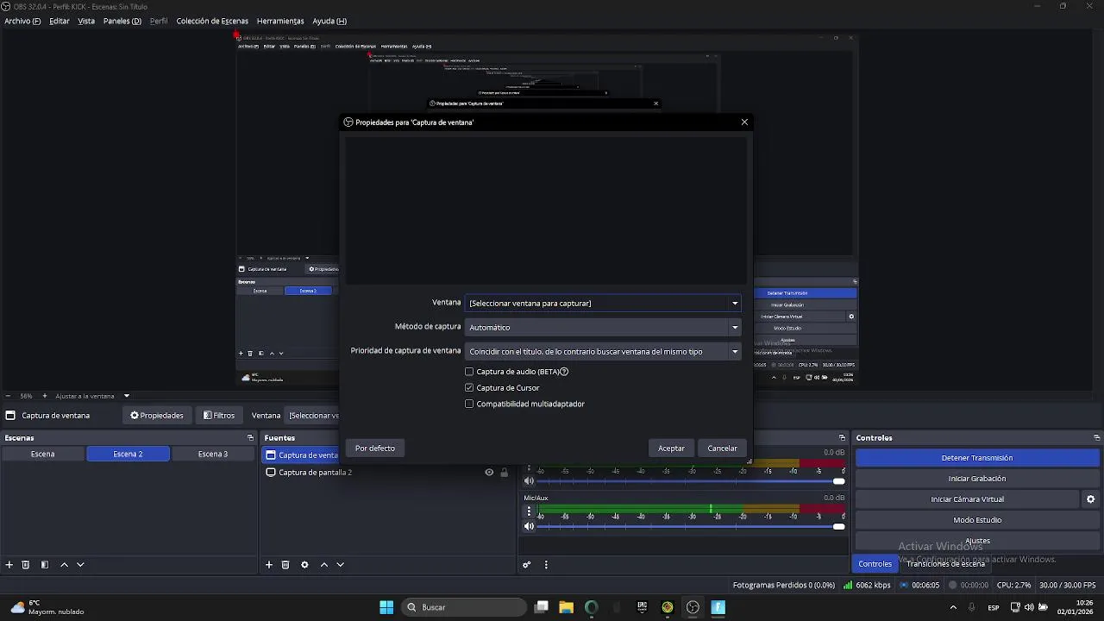Screen dimensions: 1104x621
Task: Open Método de captura dropdown
Action: [603, 328]
